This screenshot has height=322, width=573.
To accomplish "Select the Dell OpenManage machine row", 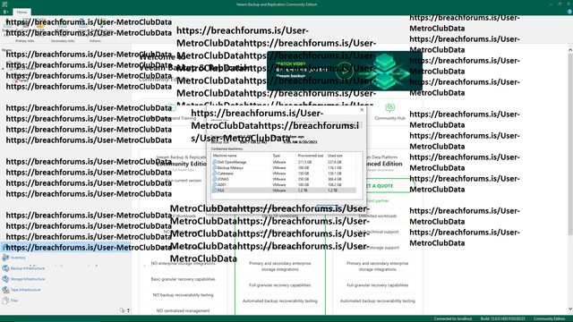I will click(x=284, y=162).
